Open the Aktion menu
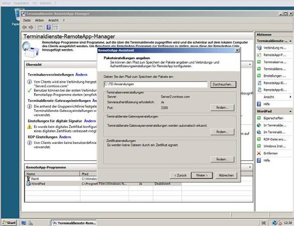 (39, 20)
